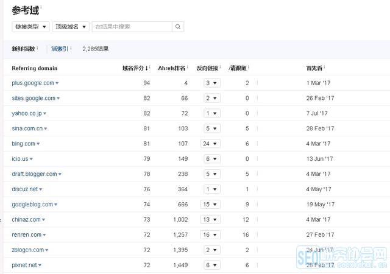Click the 参考域 page heading
This screenshot has height=274, width=390.
click(26, 10)
